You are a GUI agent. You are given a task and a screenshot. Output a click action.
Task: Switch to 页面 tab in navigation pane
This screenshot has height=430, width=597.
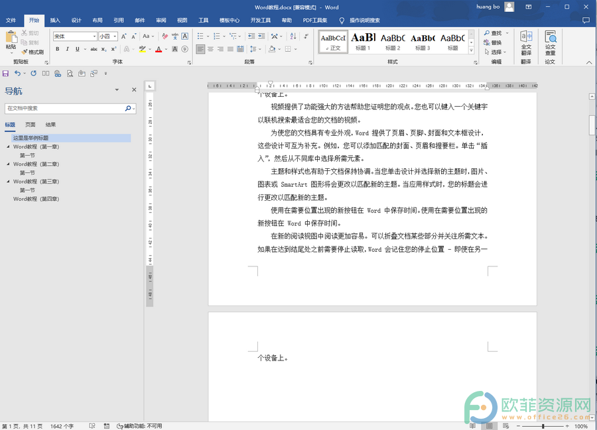click(x=30, y=125)
